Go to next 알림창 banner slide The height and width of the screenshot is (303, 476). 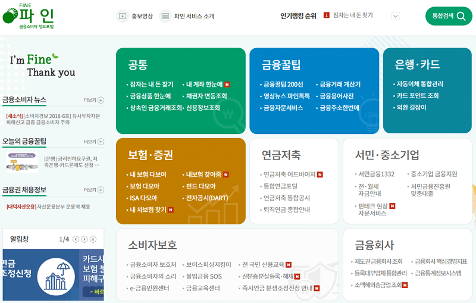84,239
